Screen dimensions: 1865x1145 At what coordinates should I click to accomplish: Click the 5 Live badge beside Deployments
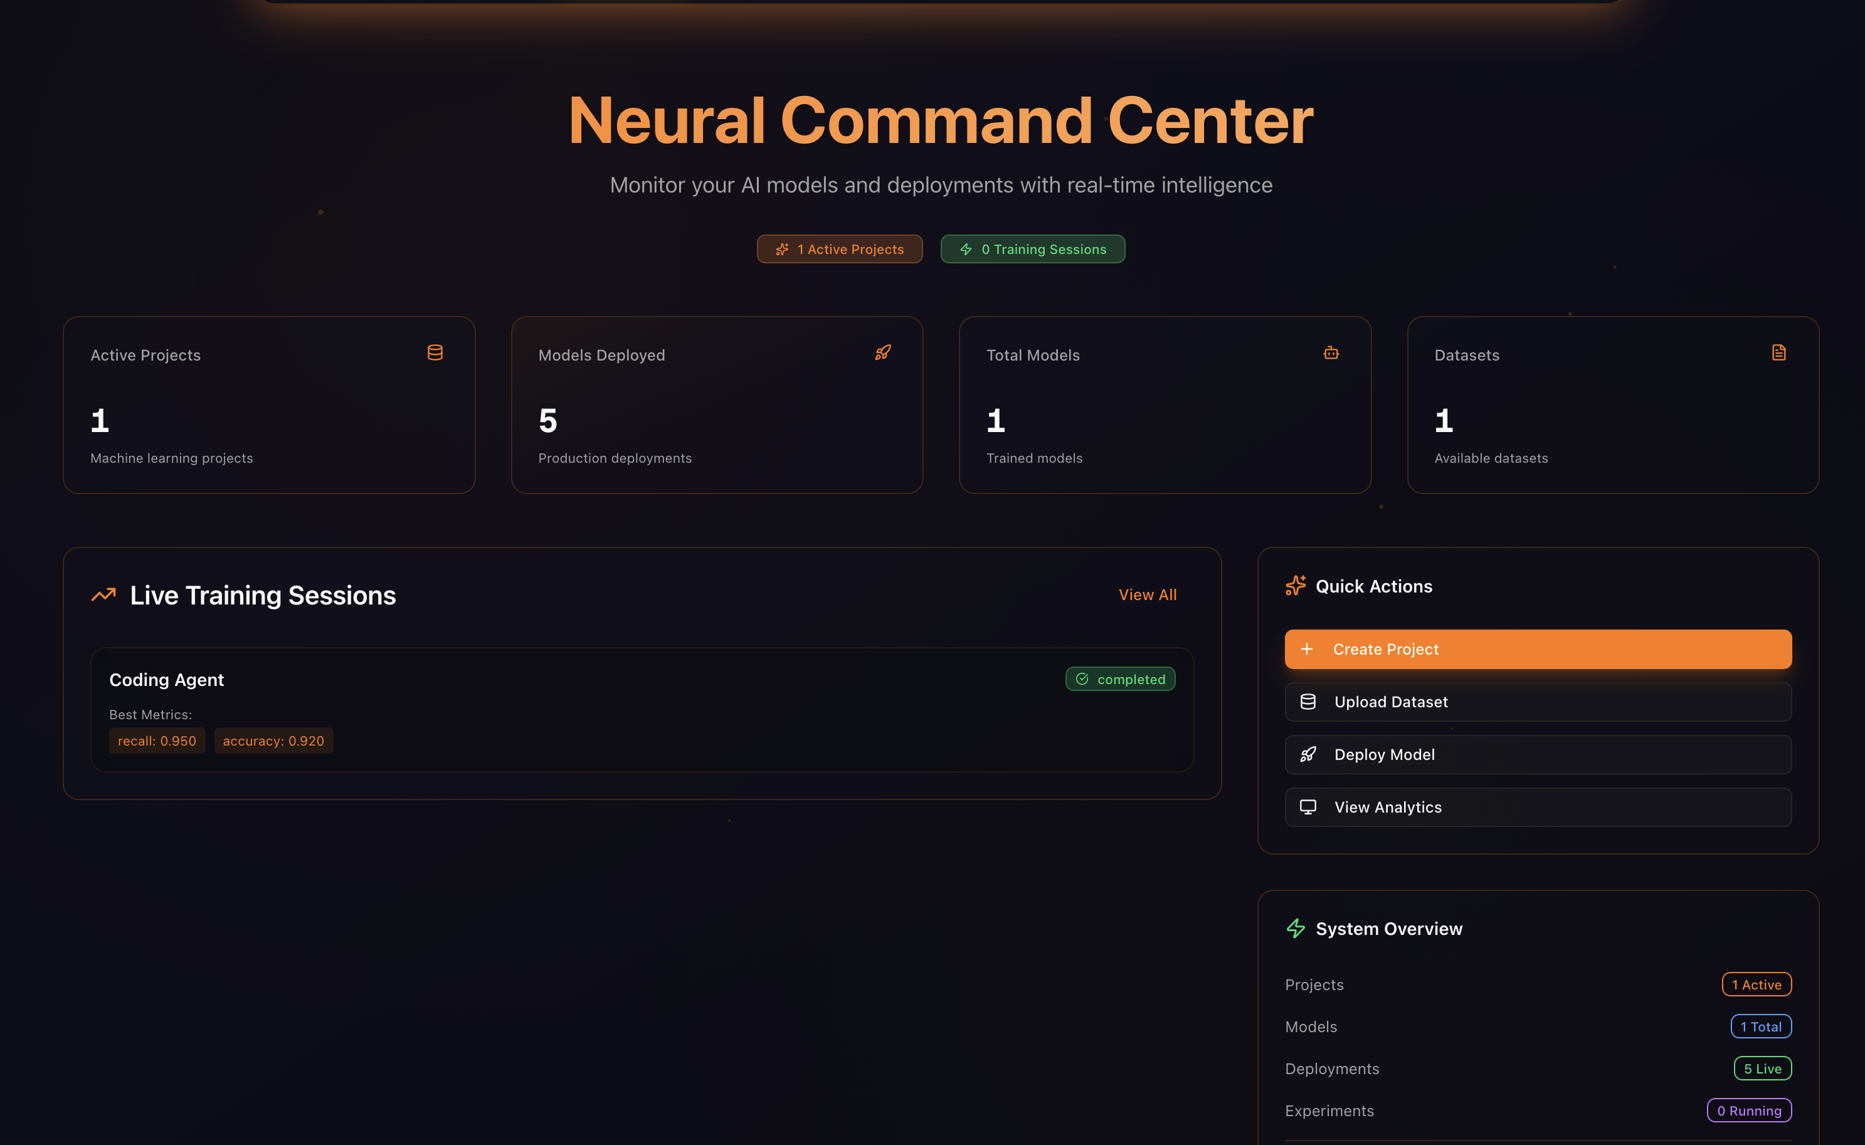click(x=1762, y=1068)
